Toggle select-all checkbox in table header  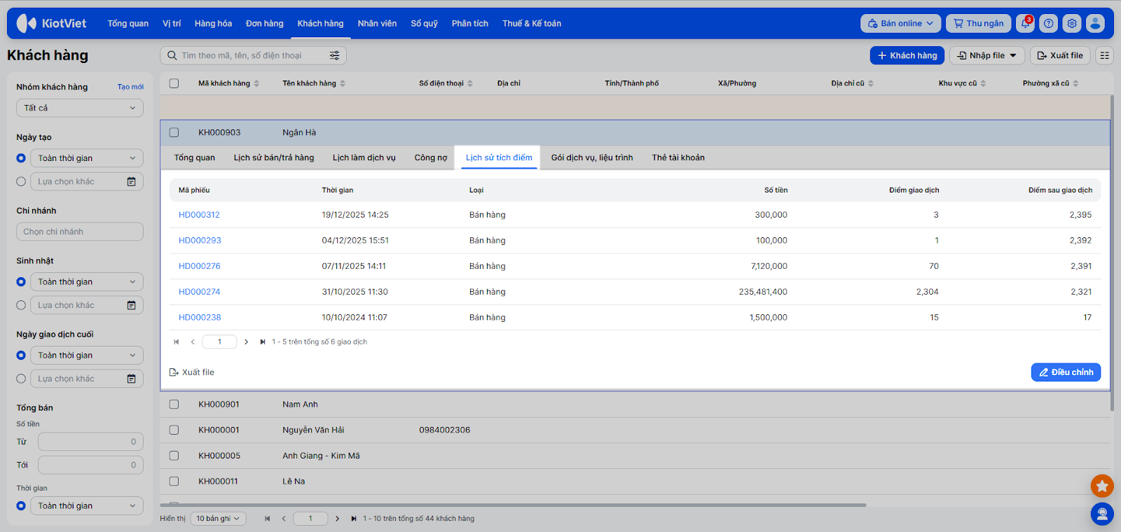point(174,83)
